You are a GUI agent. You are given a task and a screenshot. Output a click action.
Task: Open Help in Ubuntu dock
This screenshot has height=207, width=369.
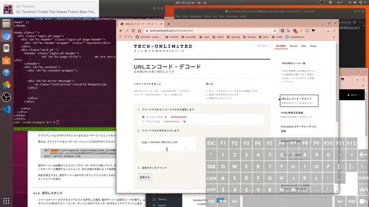(6, 73)
